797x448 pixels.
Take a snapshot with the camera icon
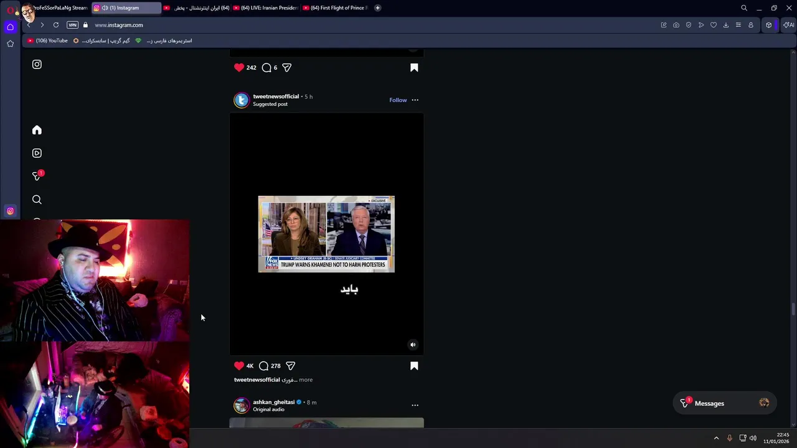(x=676, y=25)
